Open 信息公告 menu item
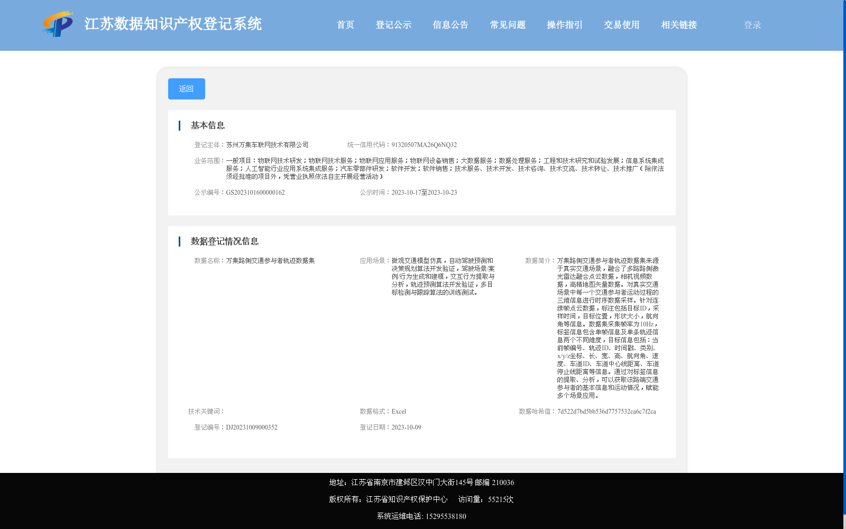Screen dimensions: 846x529 point(450,25)
